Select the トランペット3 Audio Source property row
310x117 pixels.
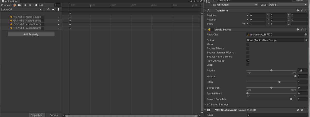click(31, 24)
